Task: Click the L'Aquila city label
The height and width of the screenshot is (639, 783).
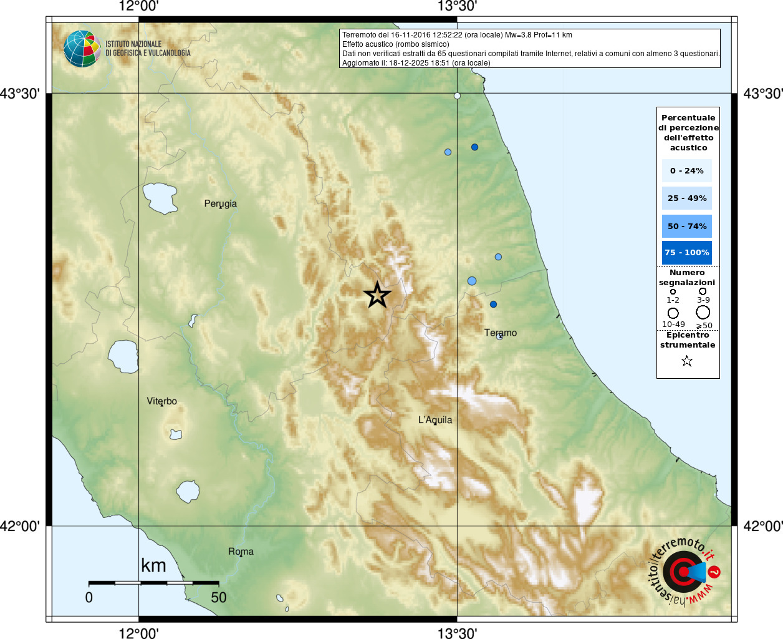Action: [435, 420]
